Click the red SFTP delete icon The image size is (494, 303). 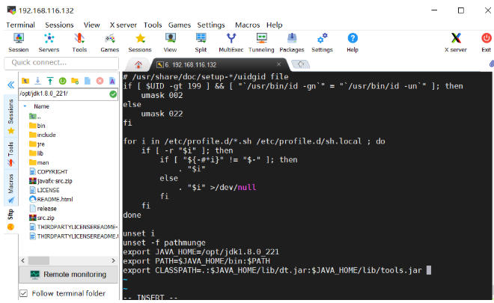(x=100, y=81)
